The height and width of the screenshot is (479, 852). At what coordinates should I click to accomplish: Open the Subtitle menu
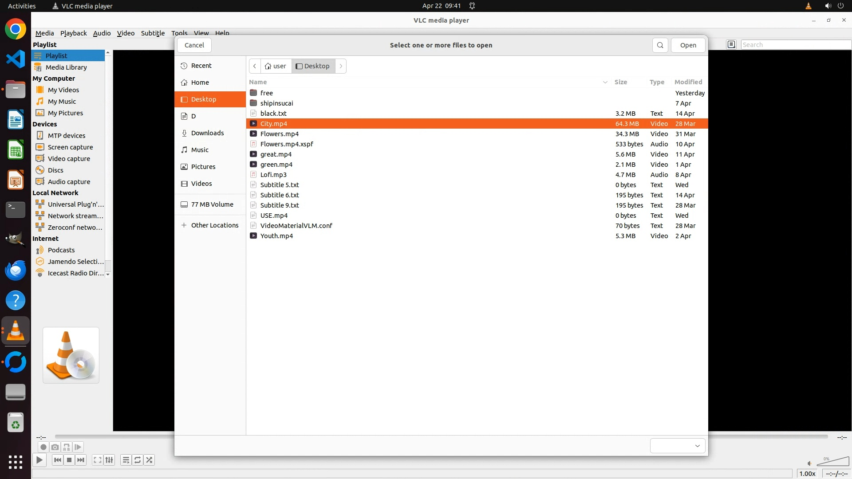click(153, 33)
